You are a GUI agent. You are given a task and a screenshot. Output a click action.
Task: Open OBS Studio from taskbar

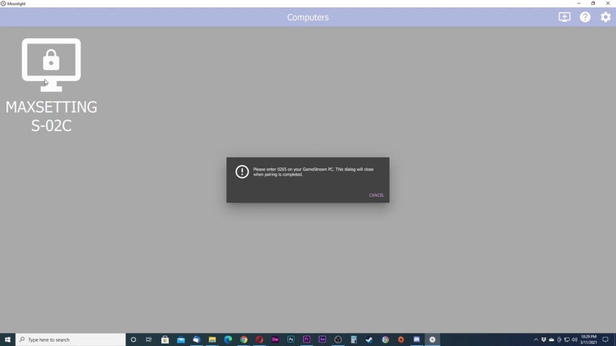click(x=338, y=339)
